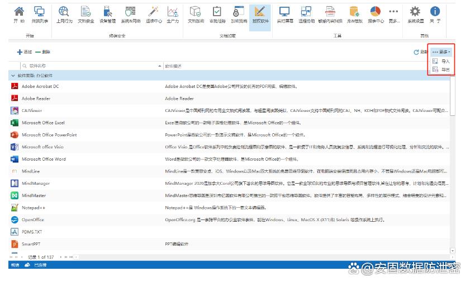Select the Microsoft Office Word row
The width and height of the screenshot is (470, 285).
pos(229,159)
